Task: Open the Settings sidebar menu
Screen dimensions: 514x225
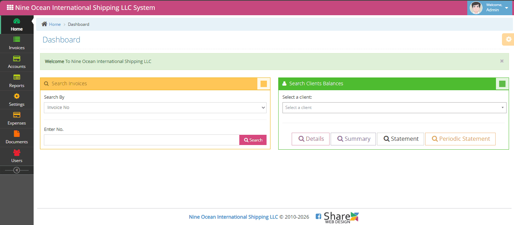Action: [x=17, y=100]
